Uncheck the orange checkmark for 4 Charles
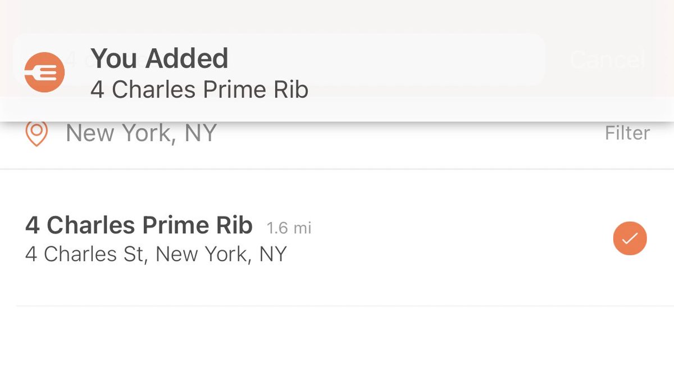674x379 pixels. [x=630, y=238]
